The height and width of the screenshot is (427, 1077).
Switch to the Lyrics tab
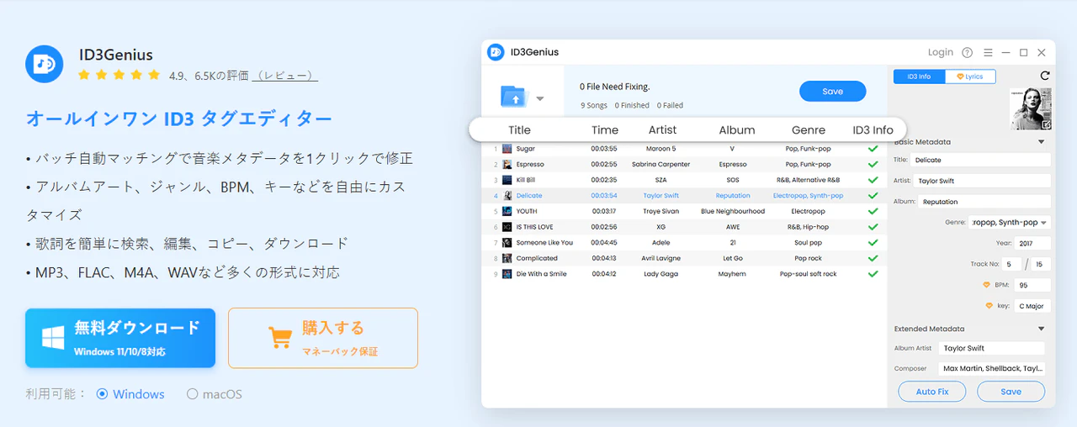click(970, 76)
